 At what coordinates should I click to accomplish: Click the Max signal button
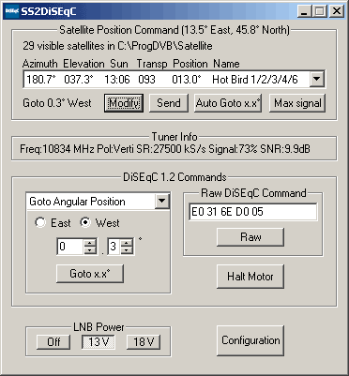pos(297,103)
